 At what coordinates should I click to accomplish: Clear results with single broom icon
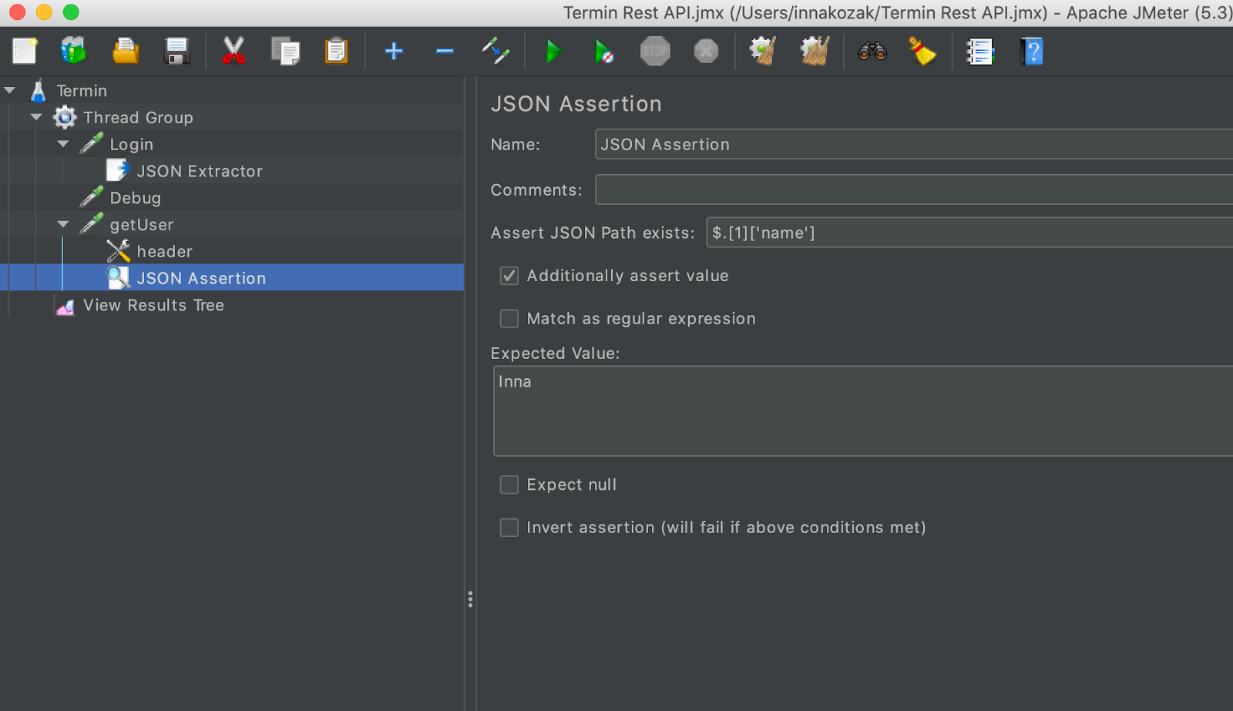coord(763,52)
